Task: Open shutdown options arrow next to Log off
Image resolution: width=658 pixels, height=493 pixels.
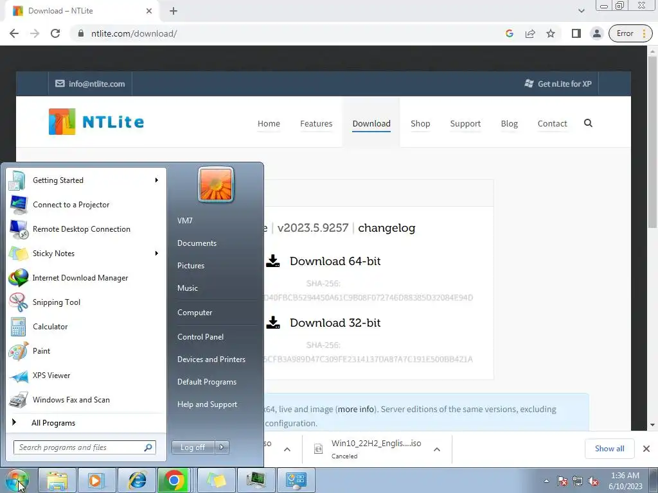Action: point(222,447)
